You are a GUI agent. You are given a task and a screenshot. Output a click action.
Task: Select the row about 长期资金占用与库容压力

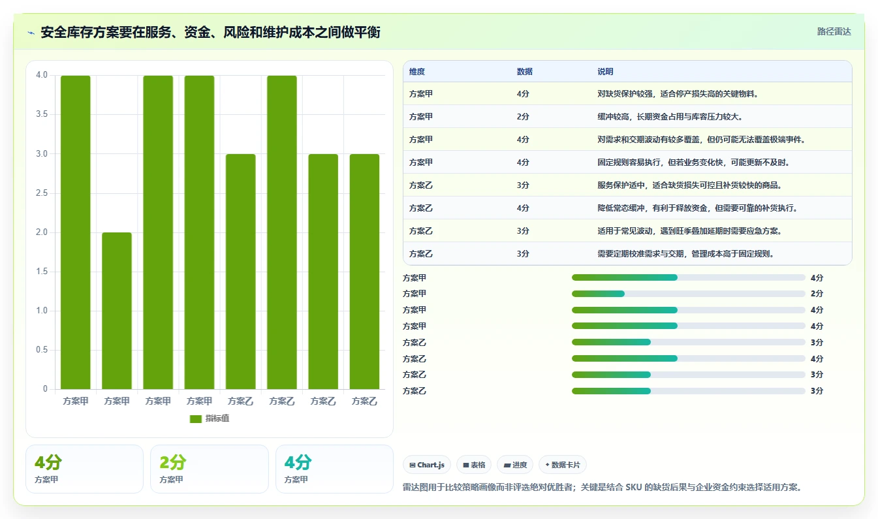(x=627, y=116)
